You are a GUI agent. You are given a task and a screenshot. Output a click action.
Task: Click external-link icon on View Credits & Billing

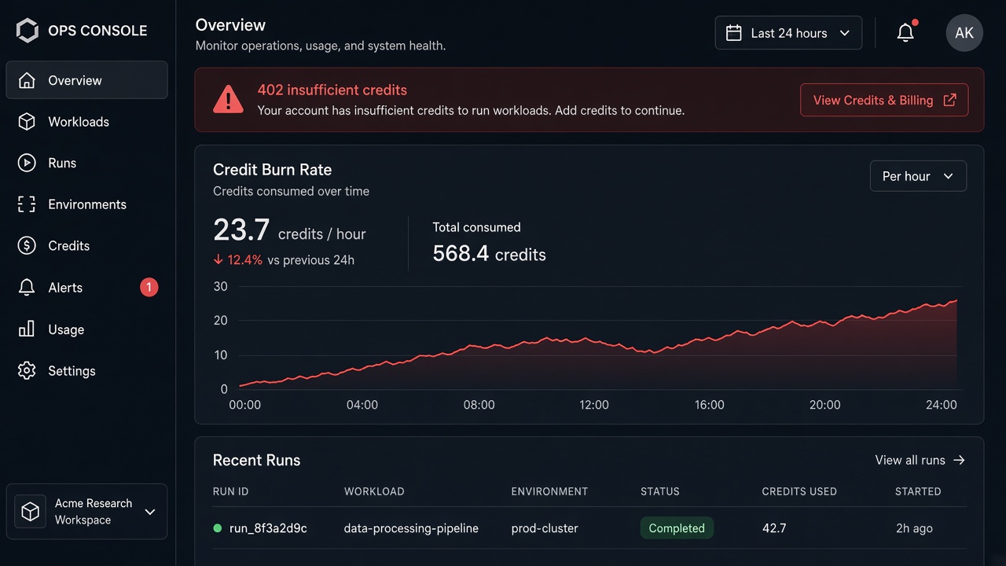[949, 100]
